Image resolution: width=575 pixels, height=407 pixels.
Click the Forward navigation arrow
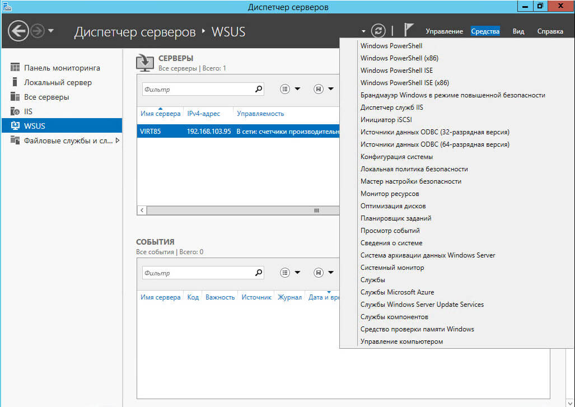click(38, 31)
